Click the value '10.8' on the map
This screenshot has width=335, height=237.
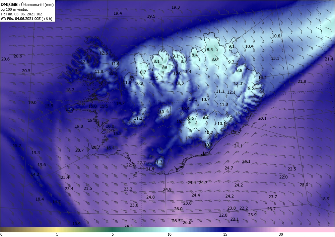tap(276, 36)
